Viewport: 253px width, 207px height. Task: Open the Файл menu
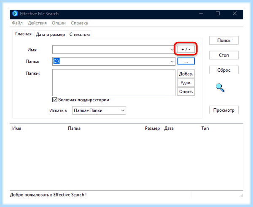click(17, 23)
